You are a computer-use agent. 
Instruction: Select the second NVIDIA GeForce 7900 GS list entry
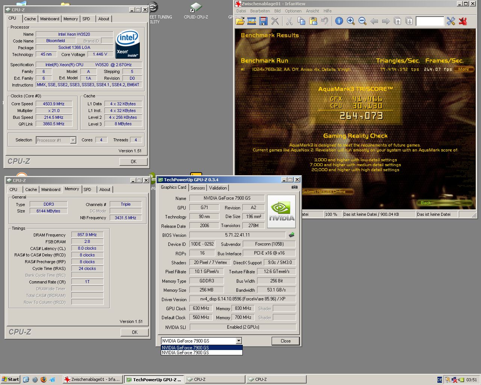[x=201, y=353]
